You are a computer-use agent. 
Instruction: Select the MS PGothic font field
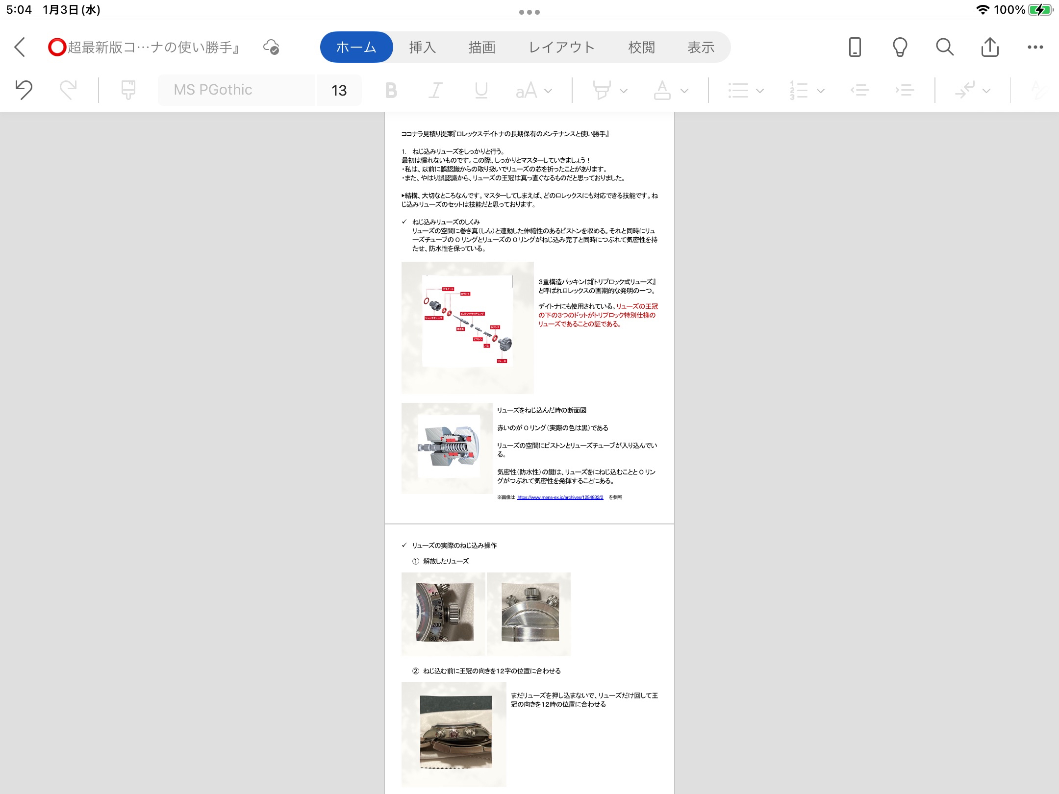click(236, 90)
